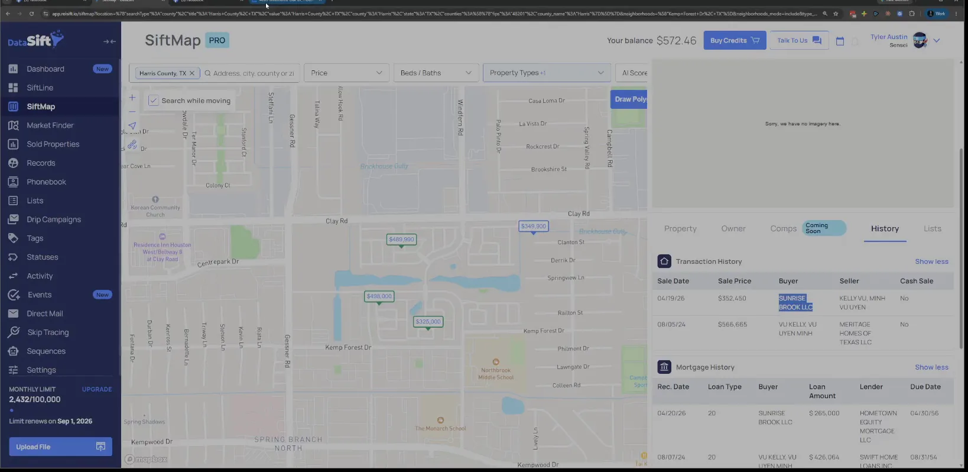The height and width of the screenshot is (472, 968).
Task: Open the Sequences page
Action: 46,351
